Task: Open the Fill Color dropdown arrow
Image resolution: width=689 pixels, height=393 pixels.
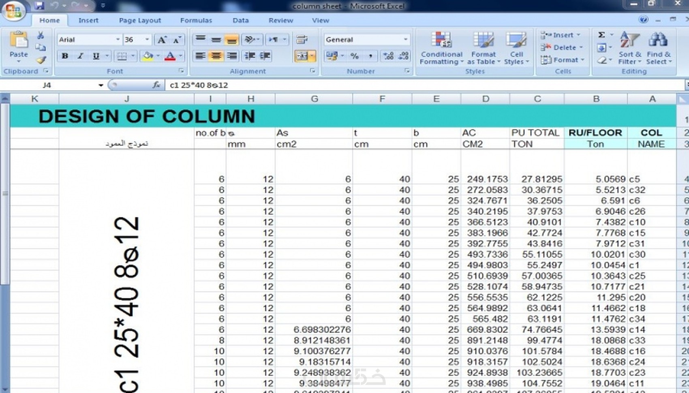Action: [158, 56]
